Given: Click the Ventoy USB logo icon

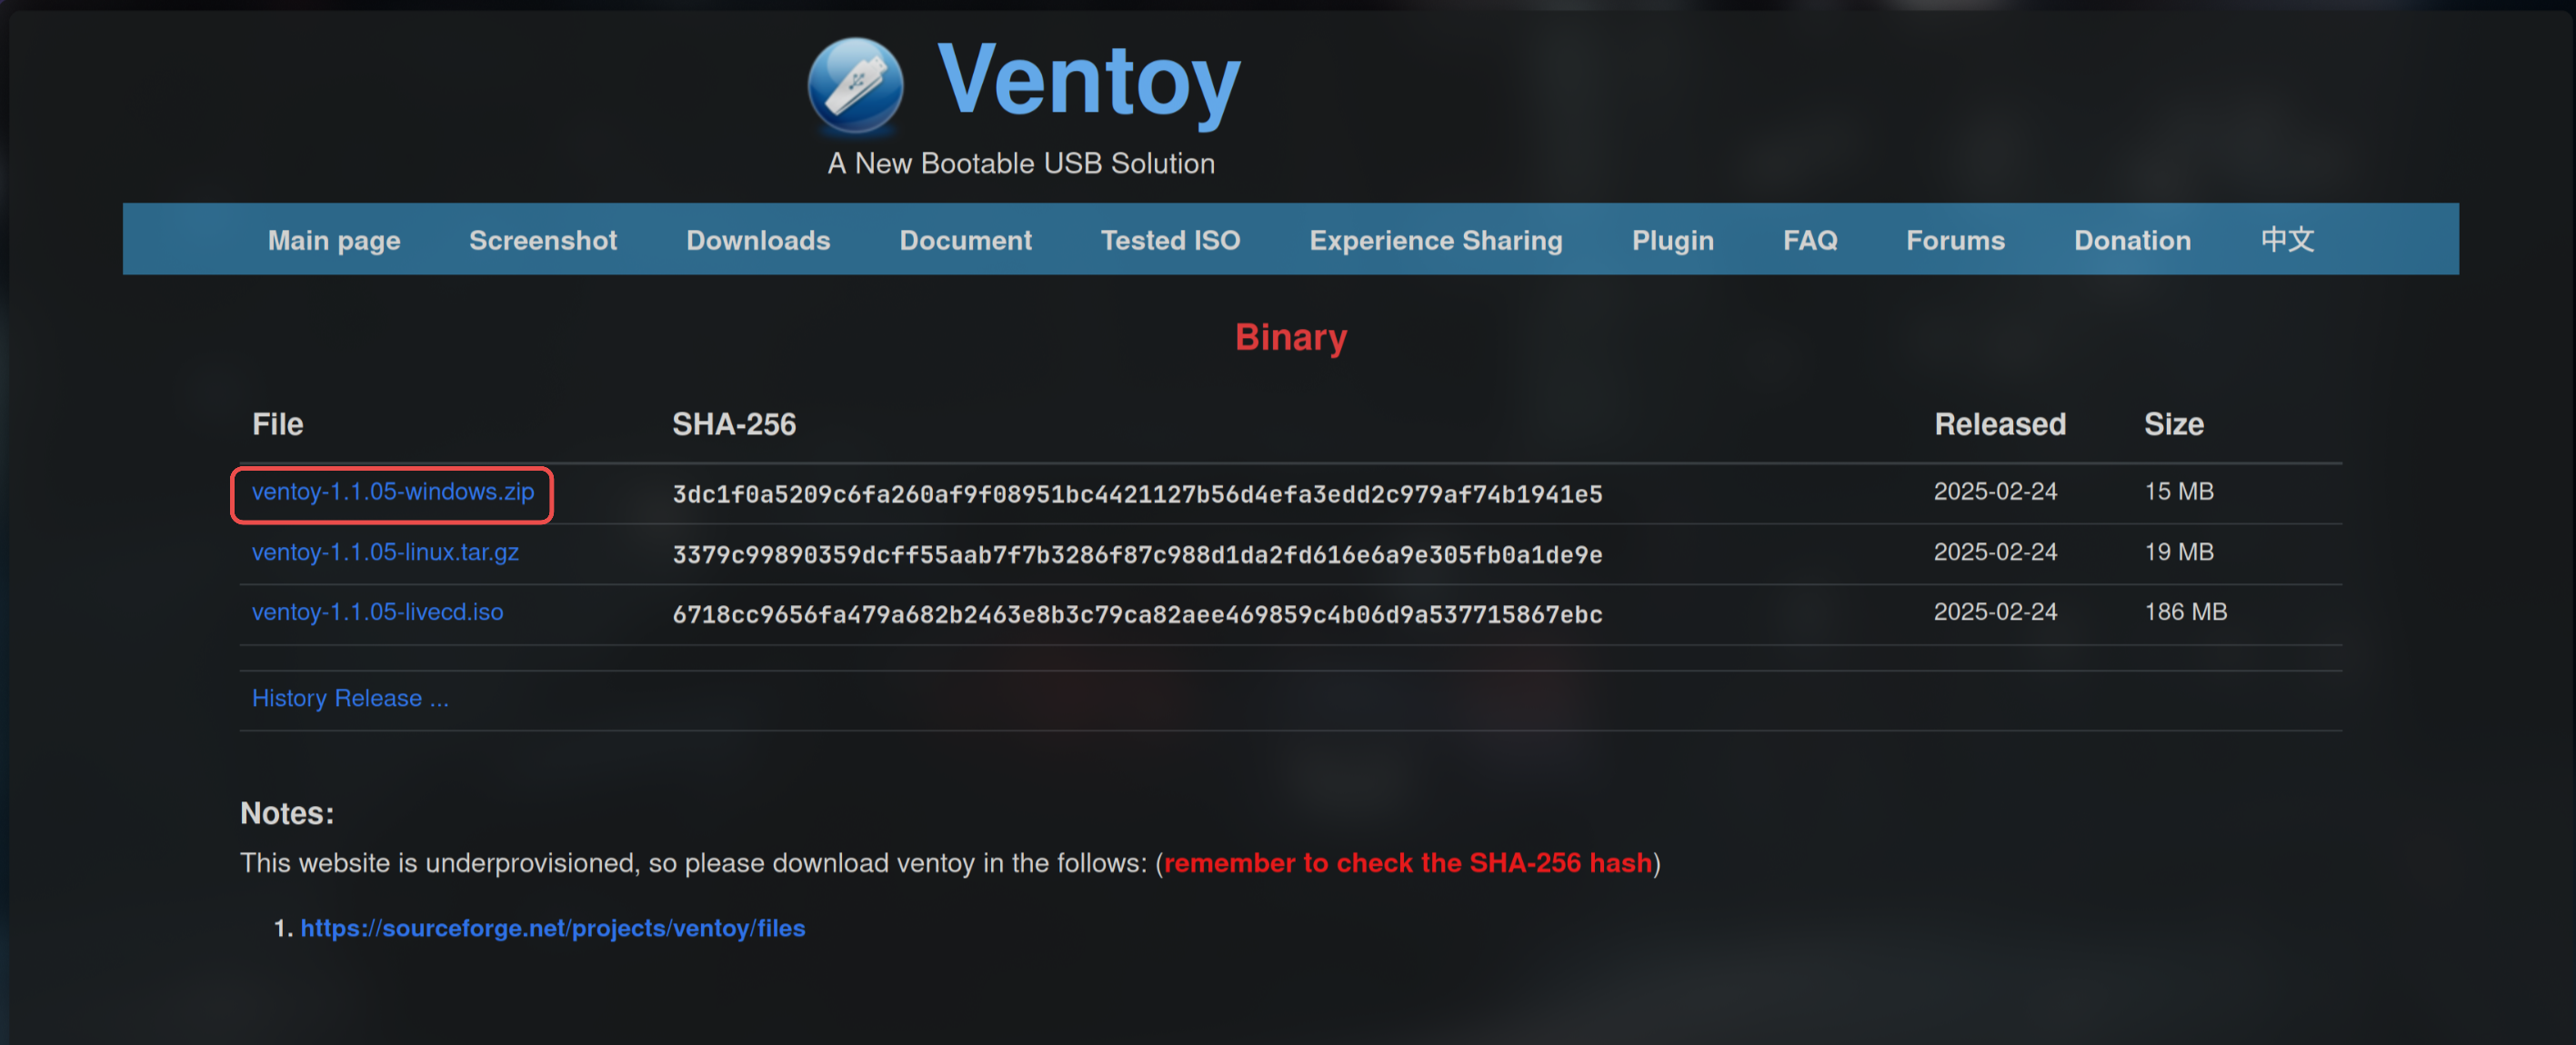Looking at the screenshot, I should pos(855,86).
